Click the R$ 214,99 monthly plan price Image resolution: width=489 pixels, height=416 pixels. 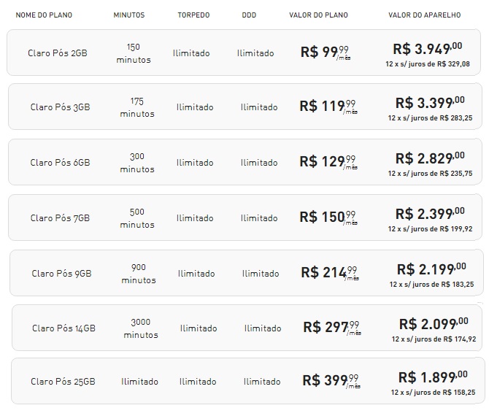pyautogui.click(x=328, y=273)
